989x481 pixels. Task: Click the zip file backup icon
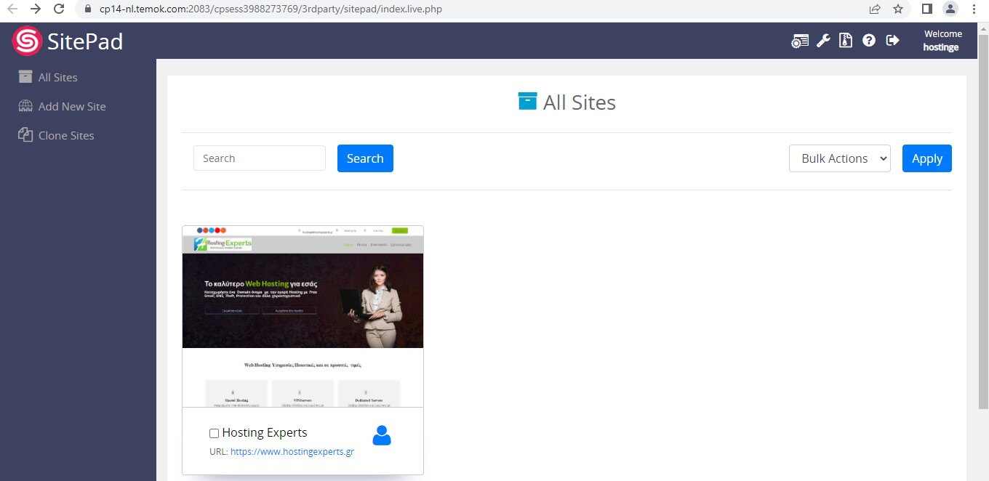(x=845, y=41)
